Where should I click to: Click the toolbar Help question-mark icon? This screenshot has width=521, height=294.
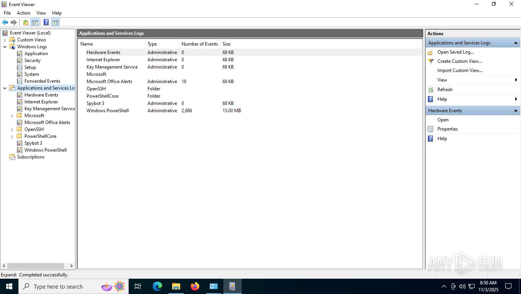(46, 22)
